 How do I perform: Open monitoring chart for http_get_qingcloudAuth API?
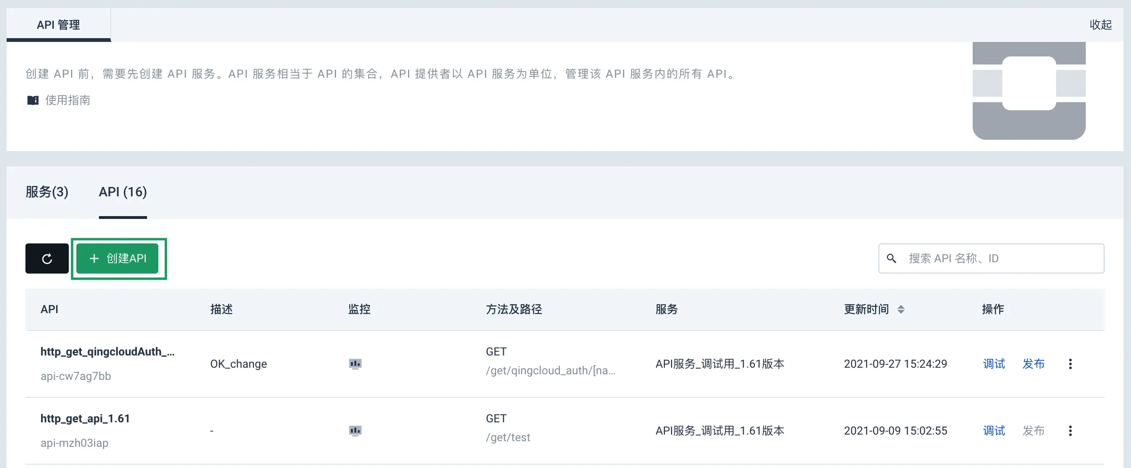tap(355, 364)
